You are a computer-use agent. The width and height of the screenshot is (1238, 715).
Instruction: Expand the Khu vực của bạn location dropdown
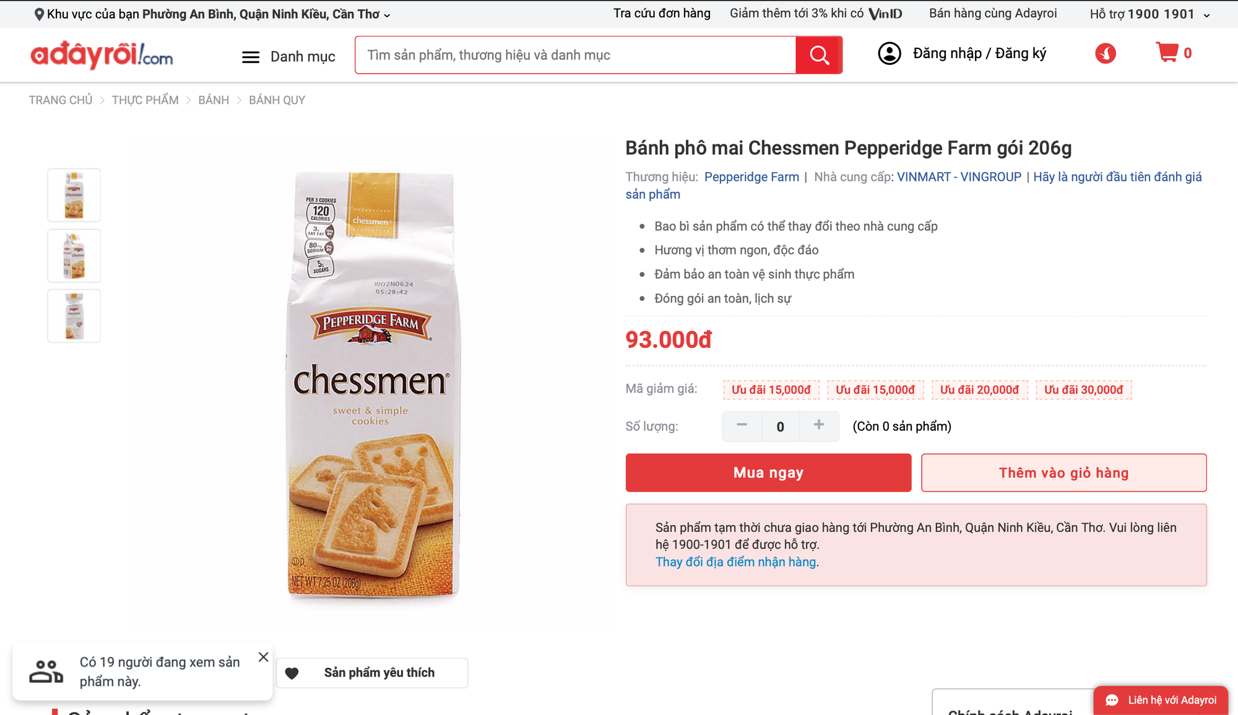[388, 14]
